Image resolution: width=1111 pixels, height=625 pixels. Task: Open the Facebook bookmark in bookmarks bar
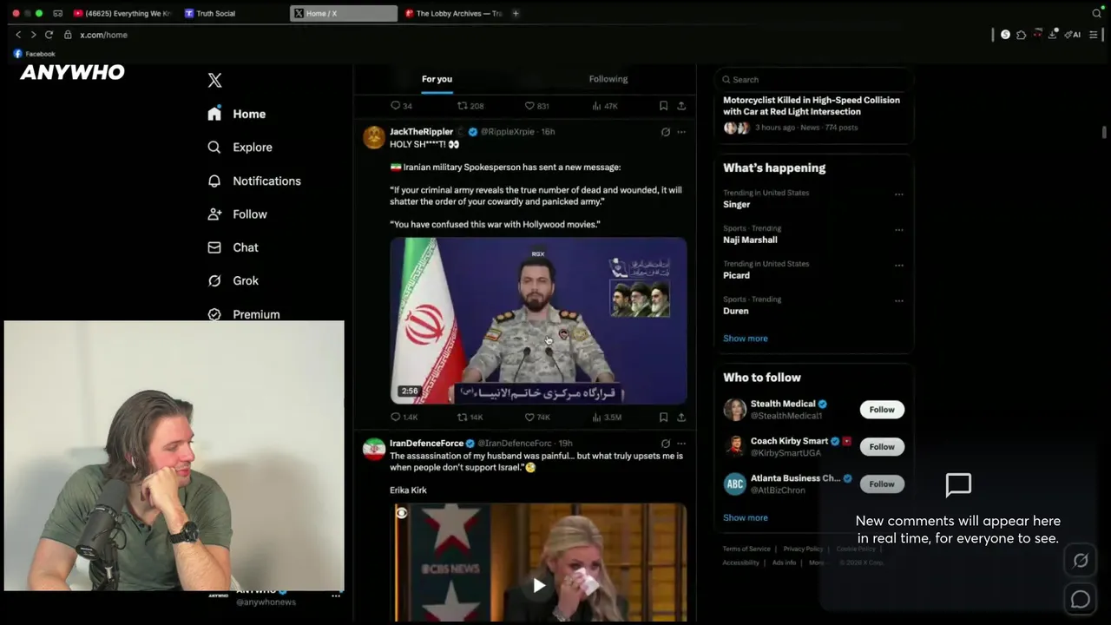pos(34,54)
